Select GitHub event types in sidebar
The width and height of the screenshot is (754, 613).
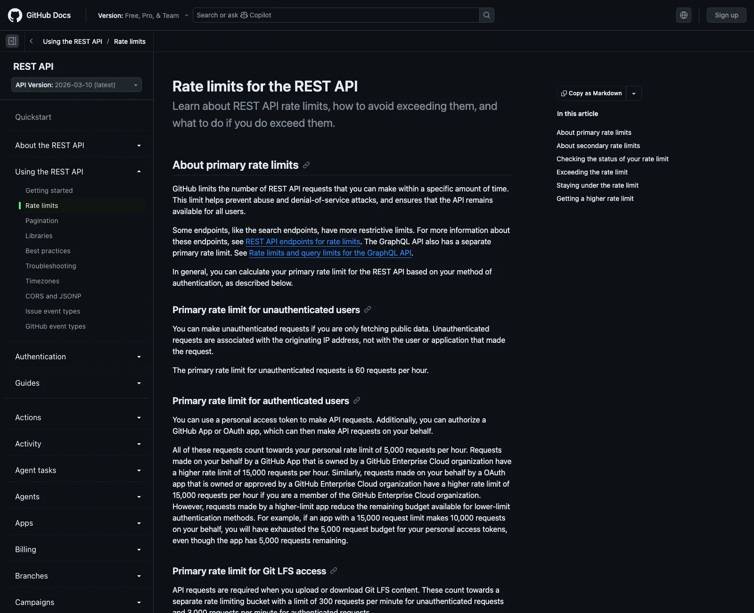point(56,326)
